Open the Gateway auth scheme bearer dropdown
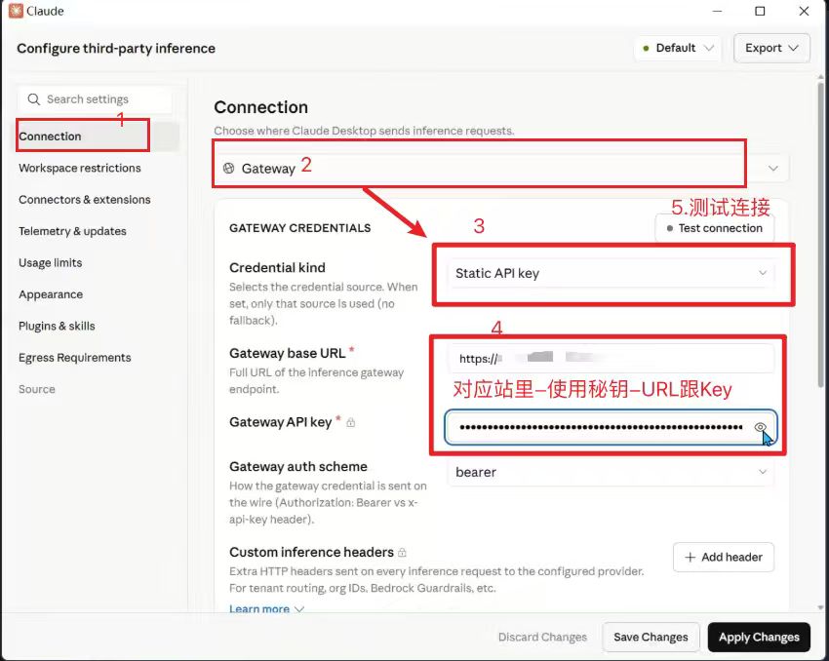The width and height of the screenshot is (829, 661). coord(611,472)
